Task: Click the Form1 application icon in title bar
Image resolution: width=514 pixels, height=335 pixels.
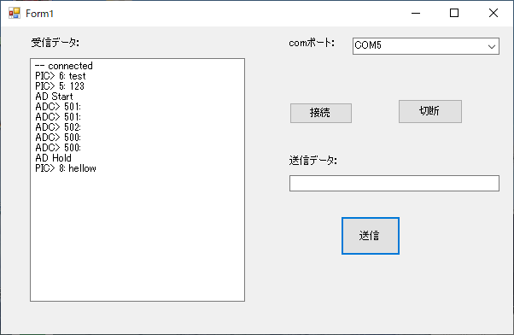Action: click(x=15, y=13)
